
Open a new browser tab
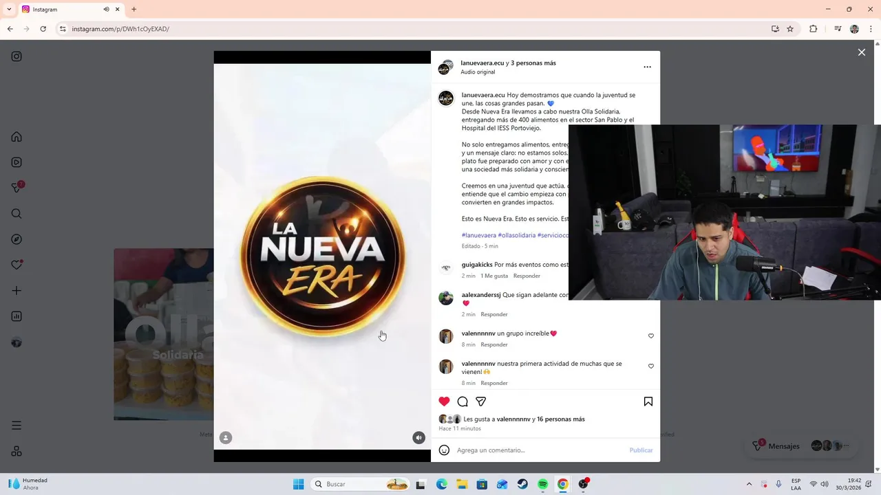(x=134, y=9)
